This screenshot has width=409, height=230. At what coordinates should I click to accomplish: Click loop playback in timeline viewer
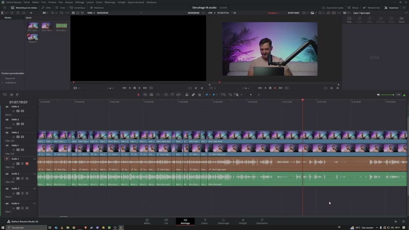[x=287, y=88]
